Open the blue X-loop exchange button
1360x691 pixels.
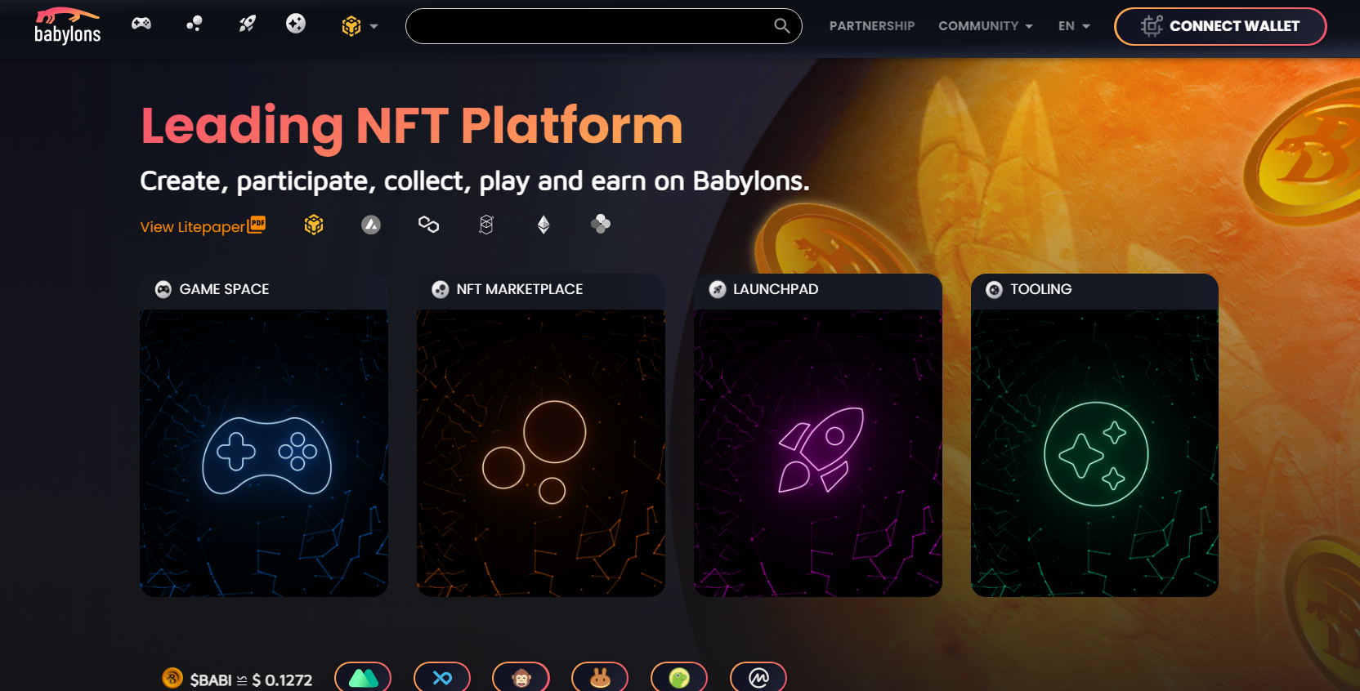pyautogui.click(x=442, y=678)
